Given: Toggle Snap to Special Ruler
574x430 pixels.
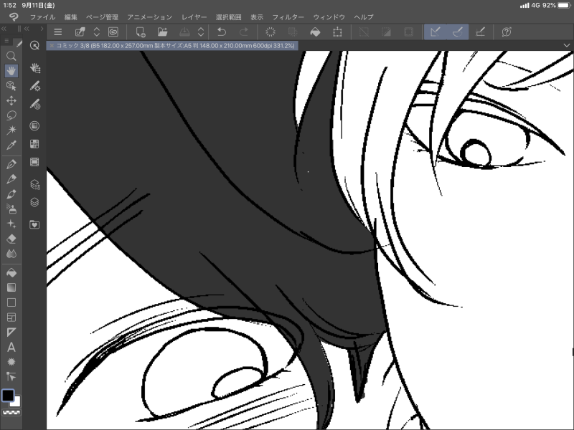Looking at the screenshot, I should 458,32.
